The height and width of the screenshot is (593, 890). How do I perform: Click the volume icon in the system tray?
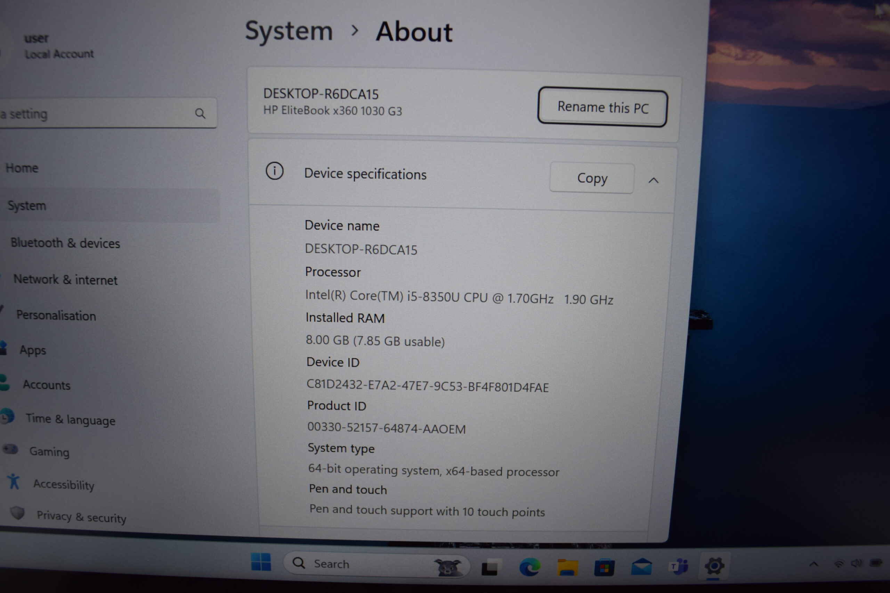tap(856, 563)
